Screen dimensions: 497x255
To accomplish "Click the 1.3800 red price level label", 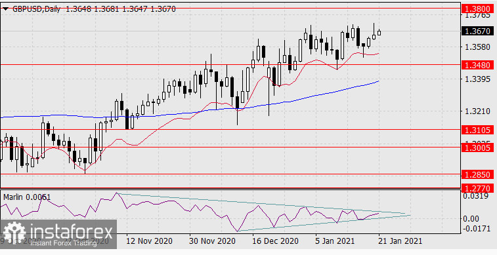I will tap(478, 9).
